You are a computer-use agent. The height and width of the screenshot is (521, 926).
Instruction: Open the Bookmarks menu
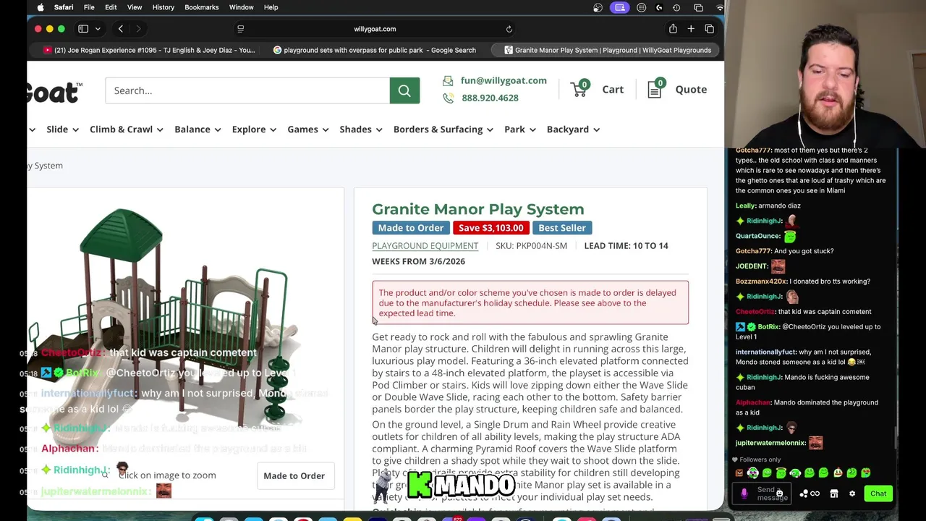[202, 7]
